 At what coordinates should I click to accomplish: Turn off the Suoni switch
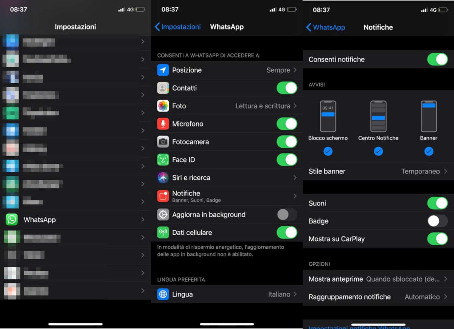click(437, 203)
